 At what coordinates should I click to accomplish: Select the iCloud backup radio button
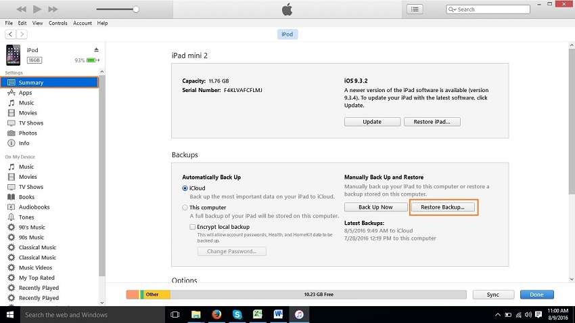185,188
